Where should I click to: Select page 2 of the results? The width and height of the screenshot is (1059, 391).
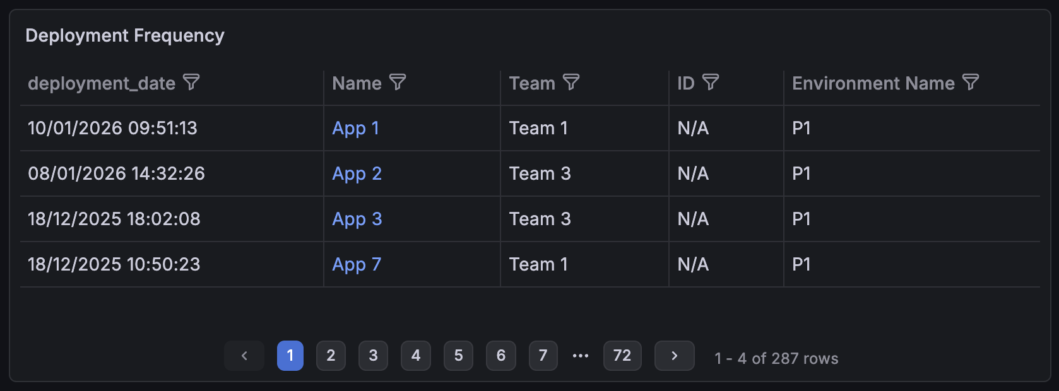[x=331, y=356]
